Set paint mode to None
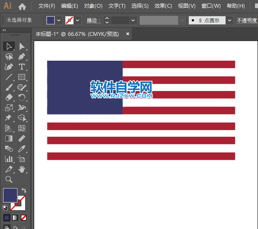The width and height of the screenshot is (258, 229). pyautogui.click(x=23, y=217)
